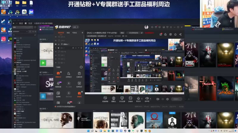Image resolution: width=238 pixels, height=133 pixels.
Task: Open the Steam 社区 tab
Action: [30, 23]
